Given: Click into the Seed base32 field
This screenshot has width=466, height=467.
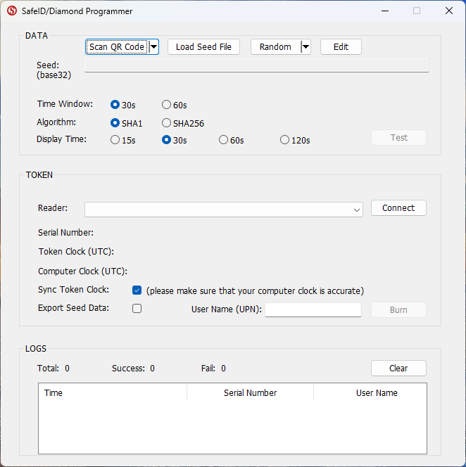Looking at the screenshot, I should [x=256, y=65].
